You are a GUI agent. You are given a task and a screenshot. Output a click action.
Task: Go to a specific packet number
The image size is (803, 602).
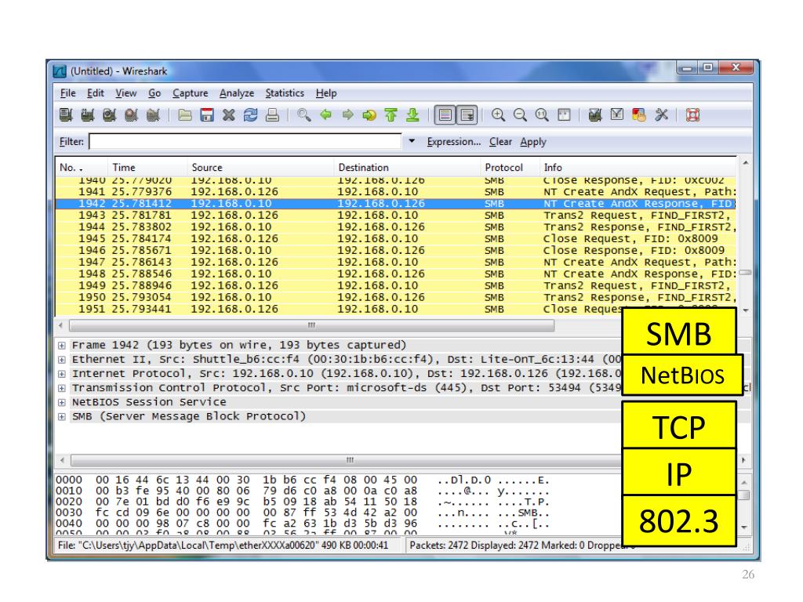pos(369,114)
